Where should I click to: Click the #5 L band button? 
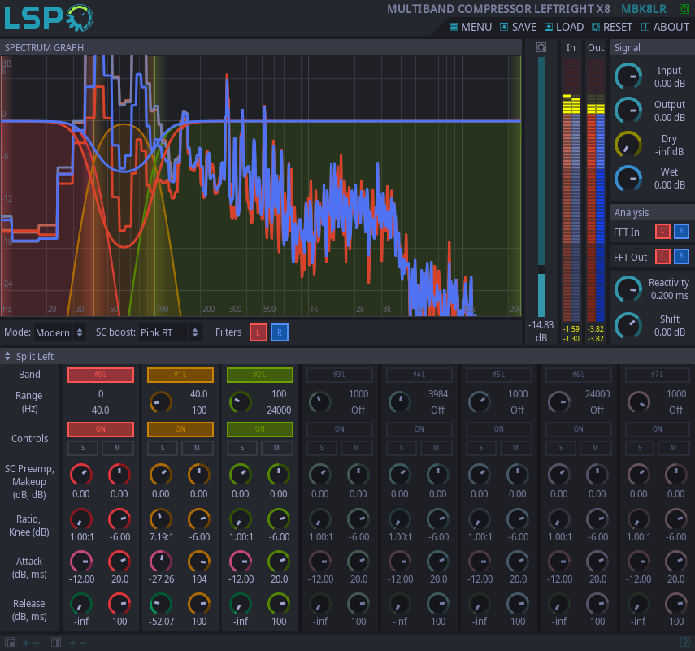click(498, 375)
